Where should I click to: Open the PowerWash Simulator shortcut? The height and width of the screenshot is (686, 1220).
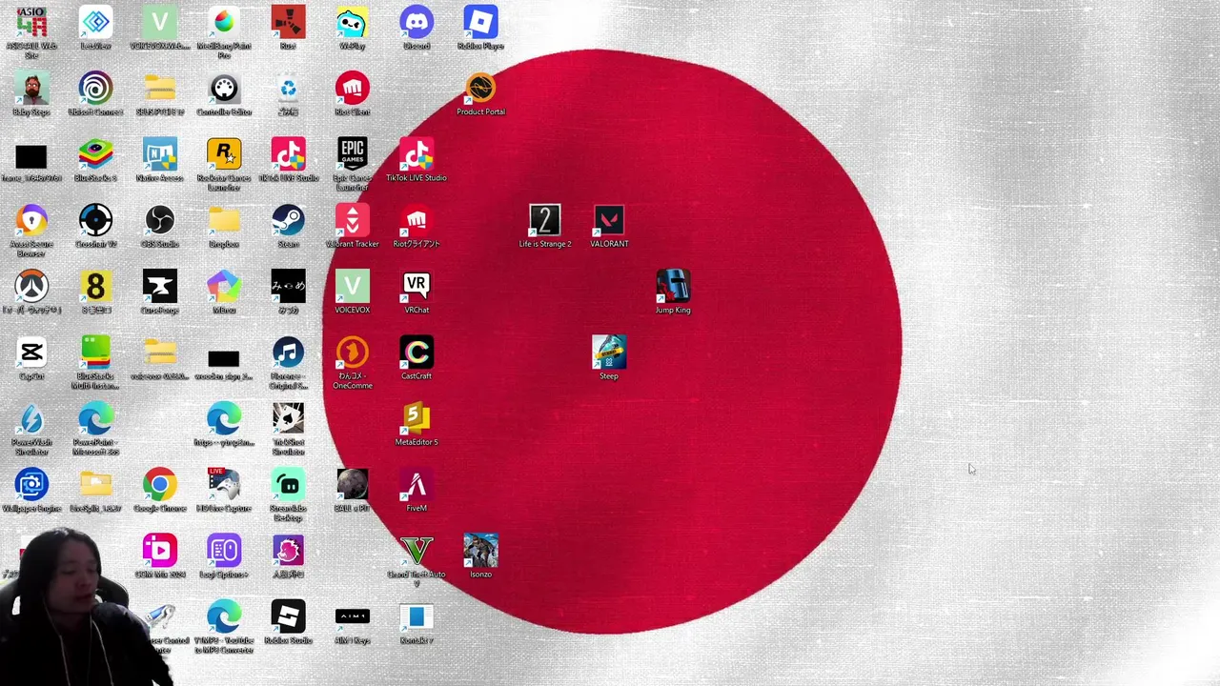pos(31,419)
